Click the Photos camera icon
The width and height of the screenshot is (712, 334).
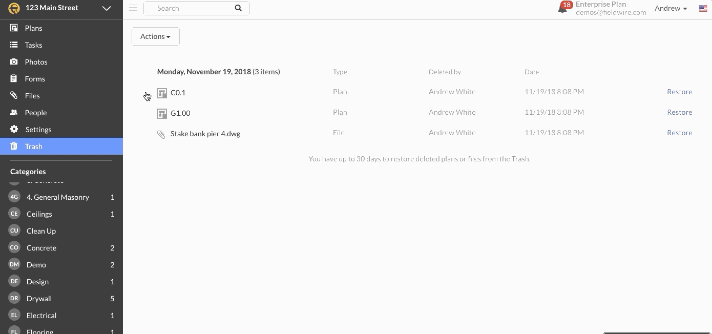(x=14, y=61)
